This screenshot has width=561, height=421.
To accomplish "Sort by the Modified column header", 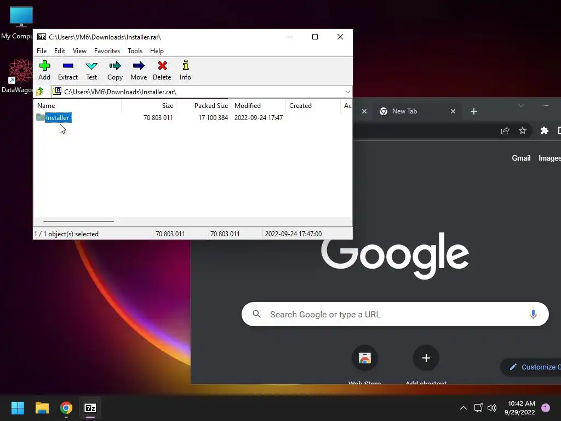I will click(259, 106).
